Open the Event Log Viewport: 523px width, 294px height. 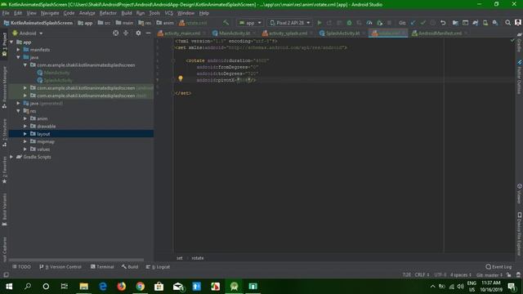498,267
